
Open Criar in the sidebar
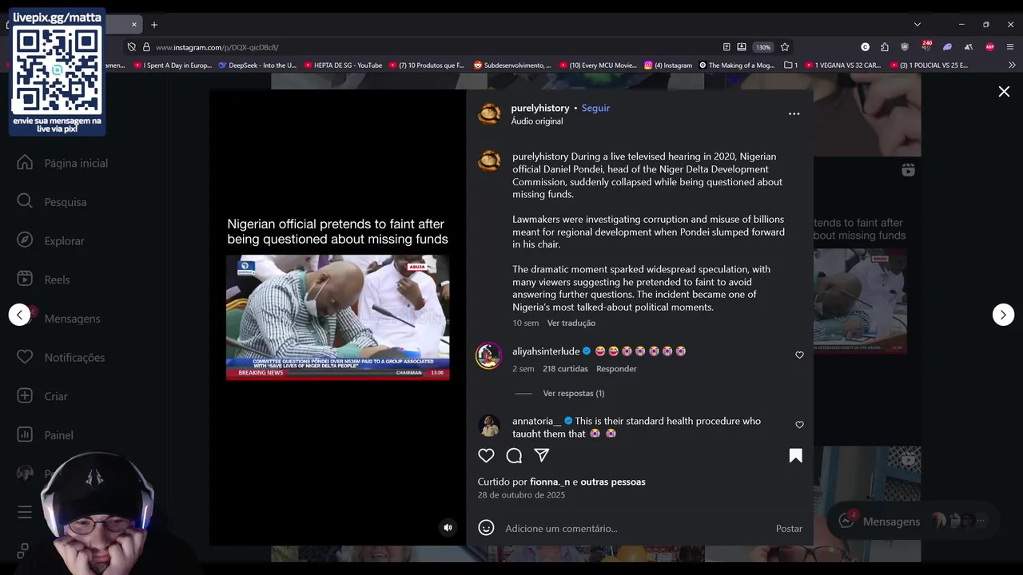point(42,396)
